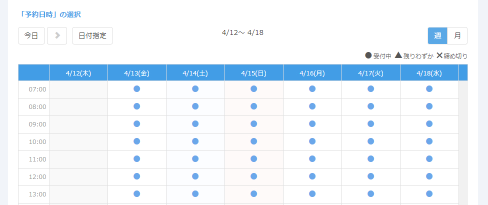Select the 13:00 slot on 4/13(金)
This screenshot has width=488, height=205.
coord(137,194)
